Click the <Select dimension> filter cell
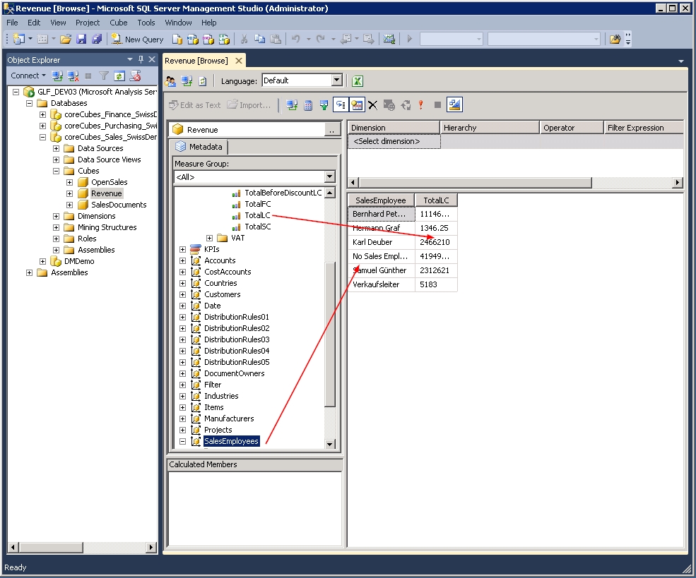The image size is (696, 578). tap(394, 141)
